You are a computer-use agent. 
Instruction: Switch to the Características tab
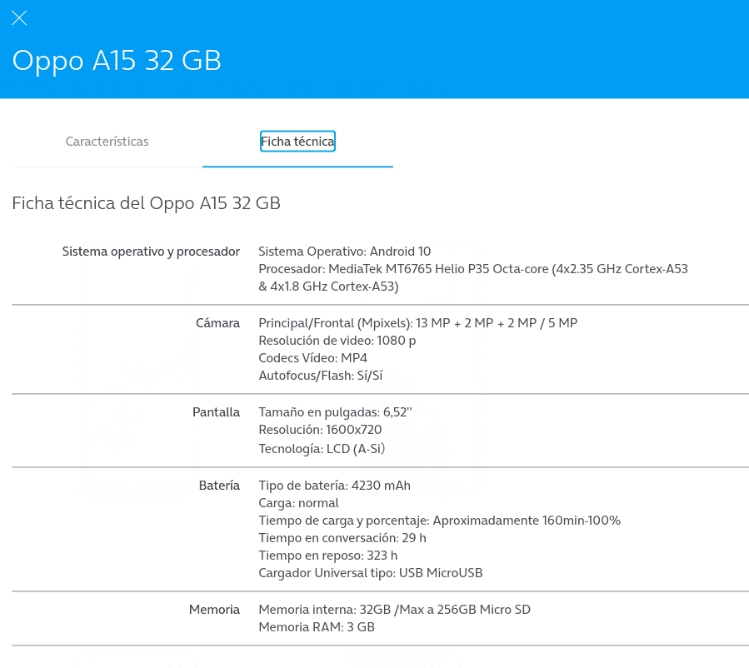(107, 142)
